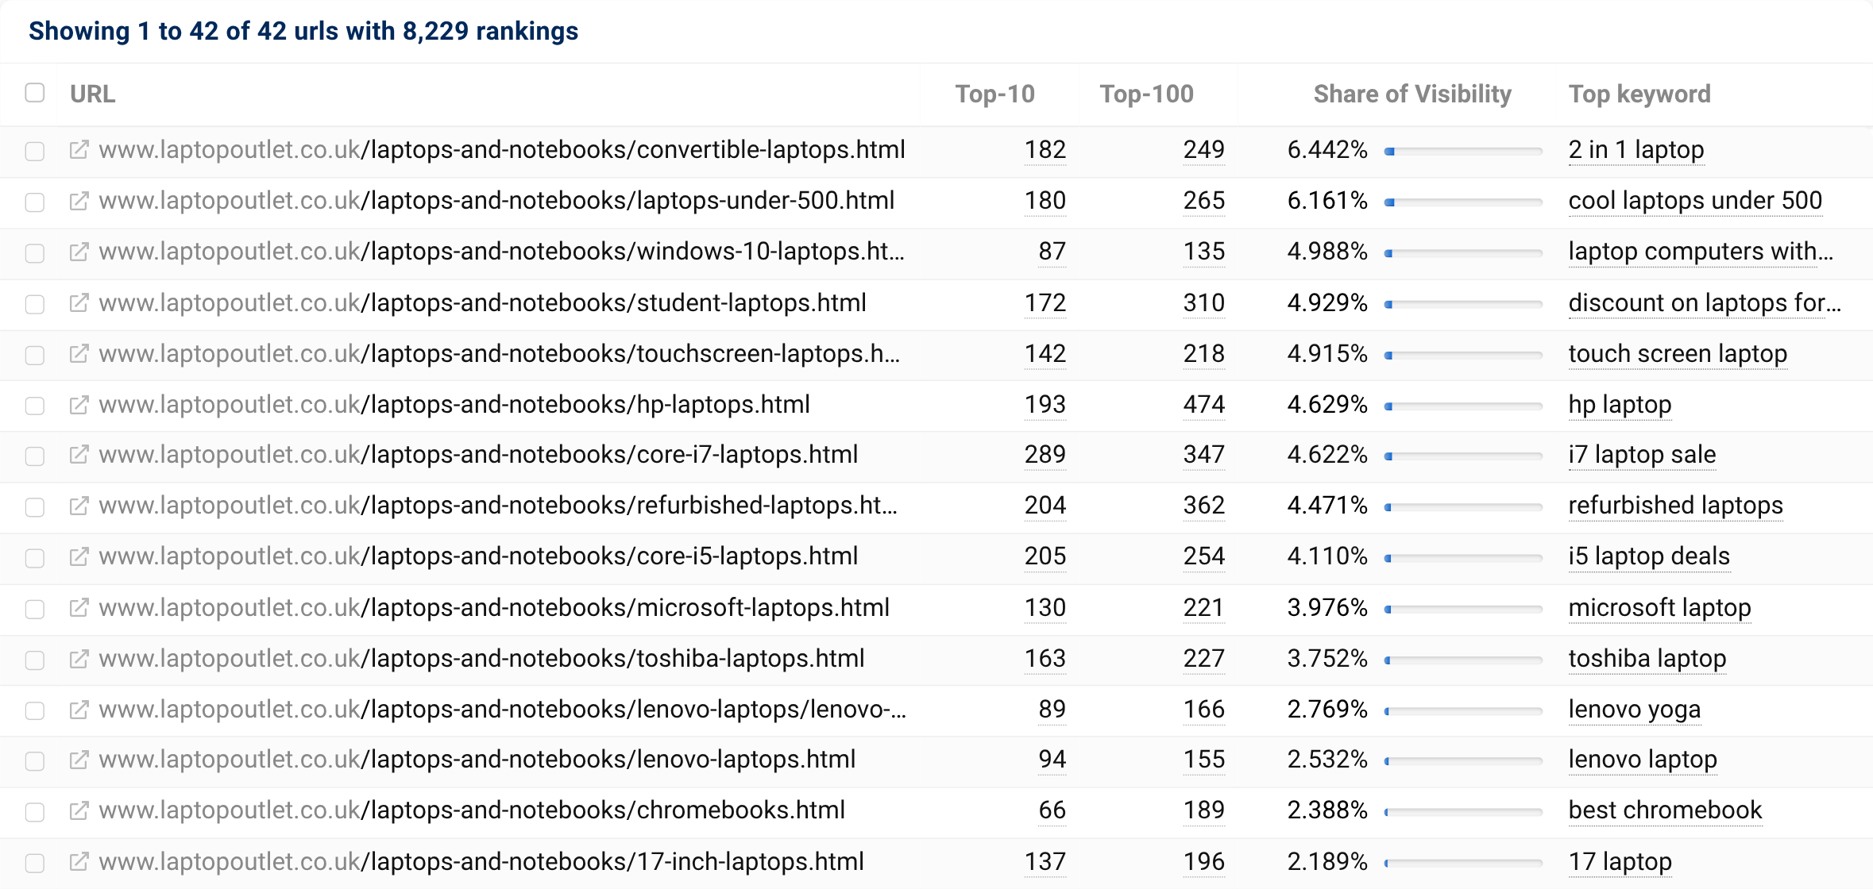
Task: Click the 'refurbished laptops' top keyword link
Action: [x=1675, y=506]
